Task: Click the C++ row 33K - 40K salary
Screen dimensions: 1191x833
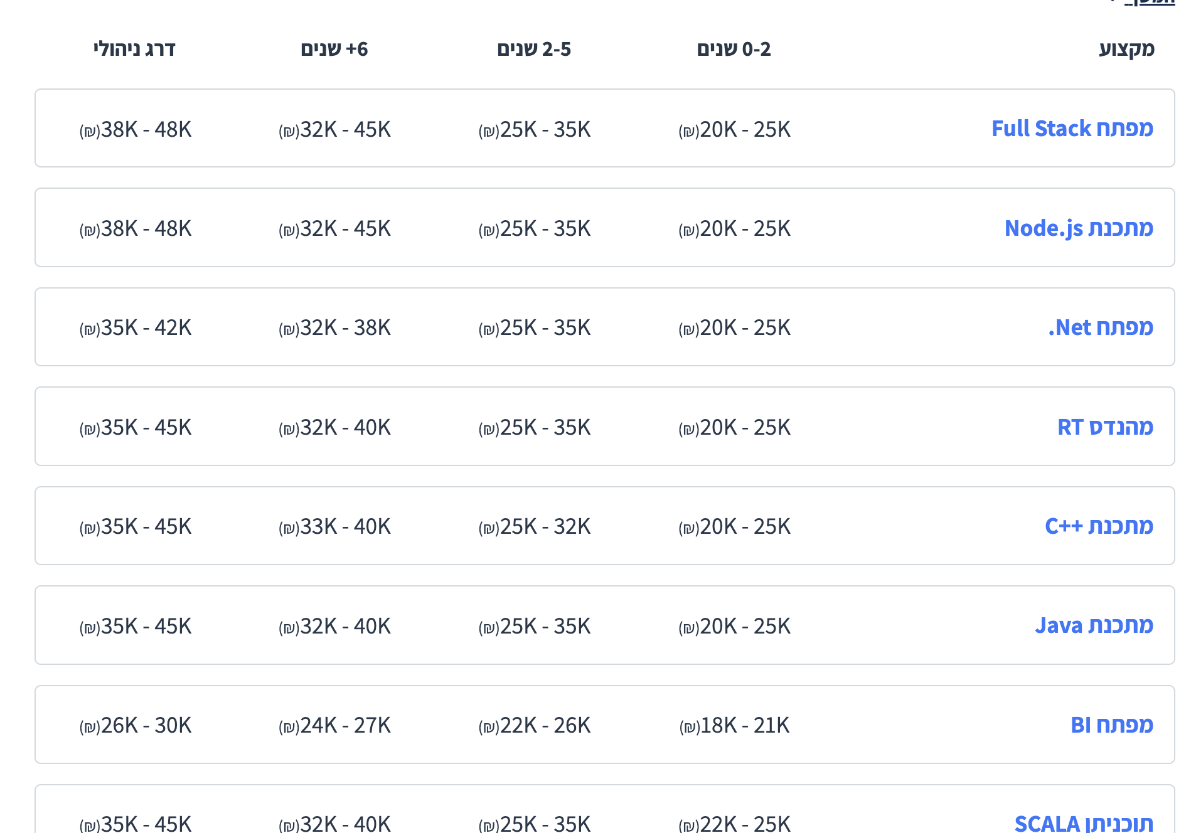Action: click(x=334, y=527)
